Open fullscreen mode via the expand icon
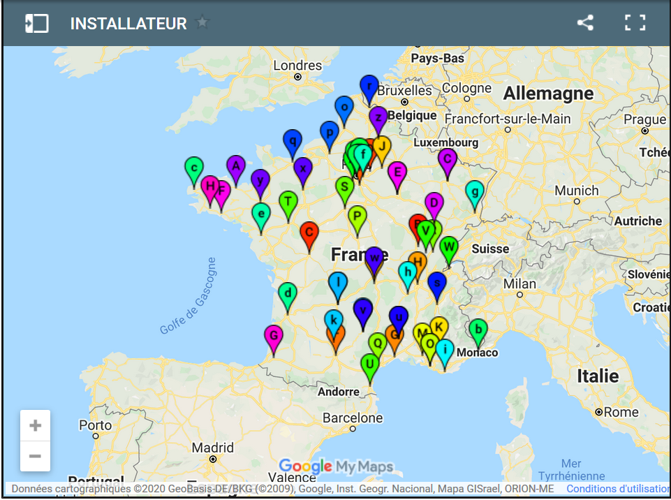 pos(635,22)
